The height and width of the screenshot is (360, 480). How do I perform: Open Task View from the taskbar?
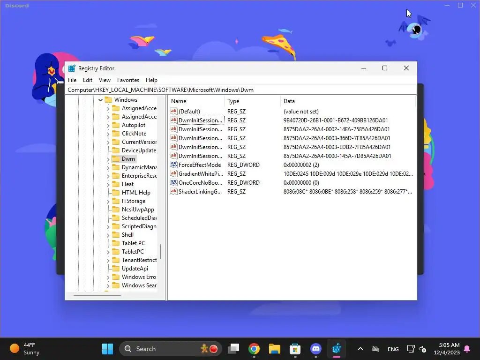(x=233, y=349)
